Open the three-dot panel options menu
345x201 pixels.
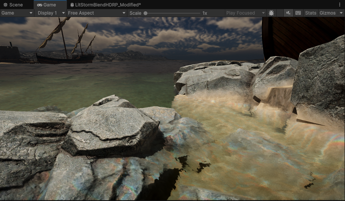pyautogui.click(x=340, y=5)
